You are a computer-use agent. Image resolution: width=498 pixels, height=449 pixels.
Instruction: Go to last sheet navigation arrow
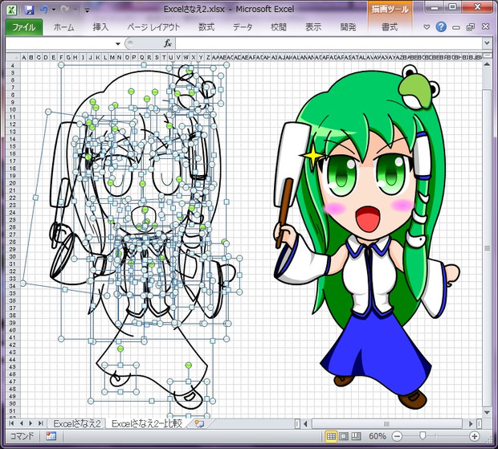click(41, 423)
